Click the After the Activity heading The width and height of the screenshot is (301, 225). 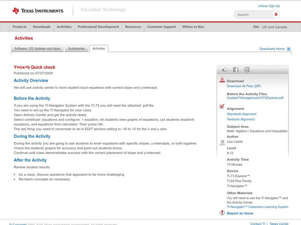pos(30,160)
